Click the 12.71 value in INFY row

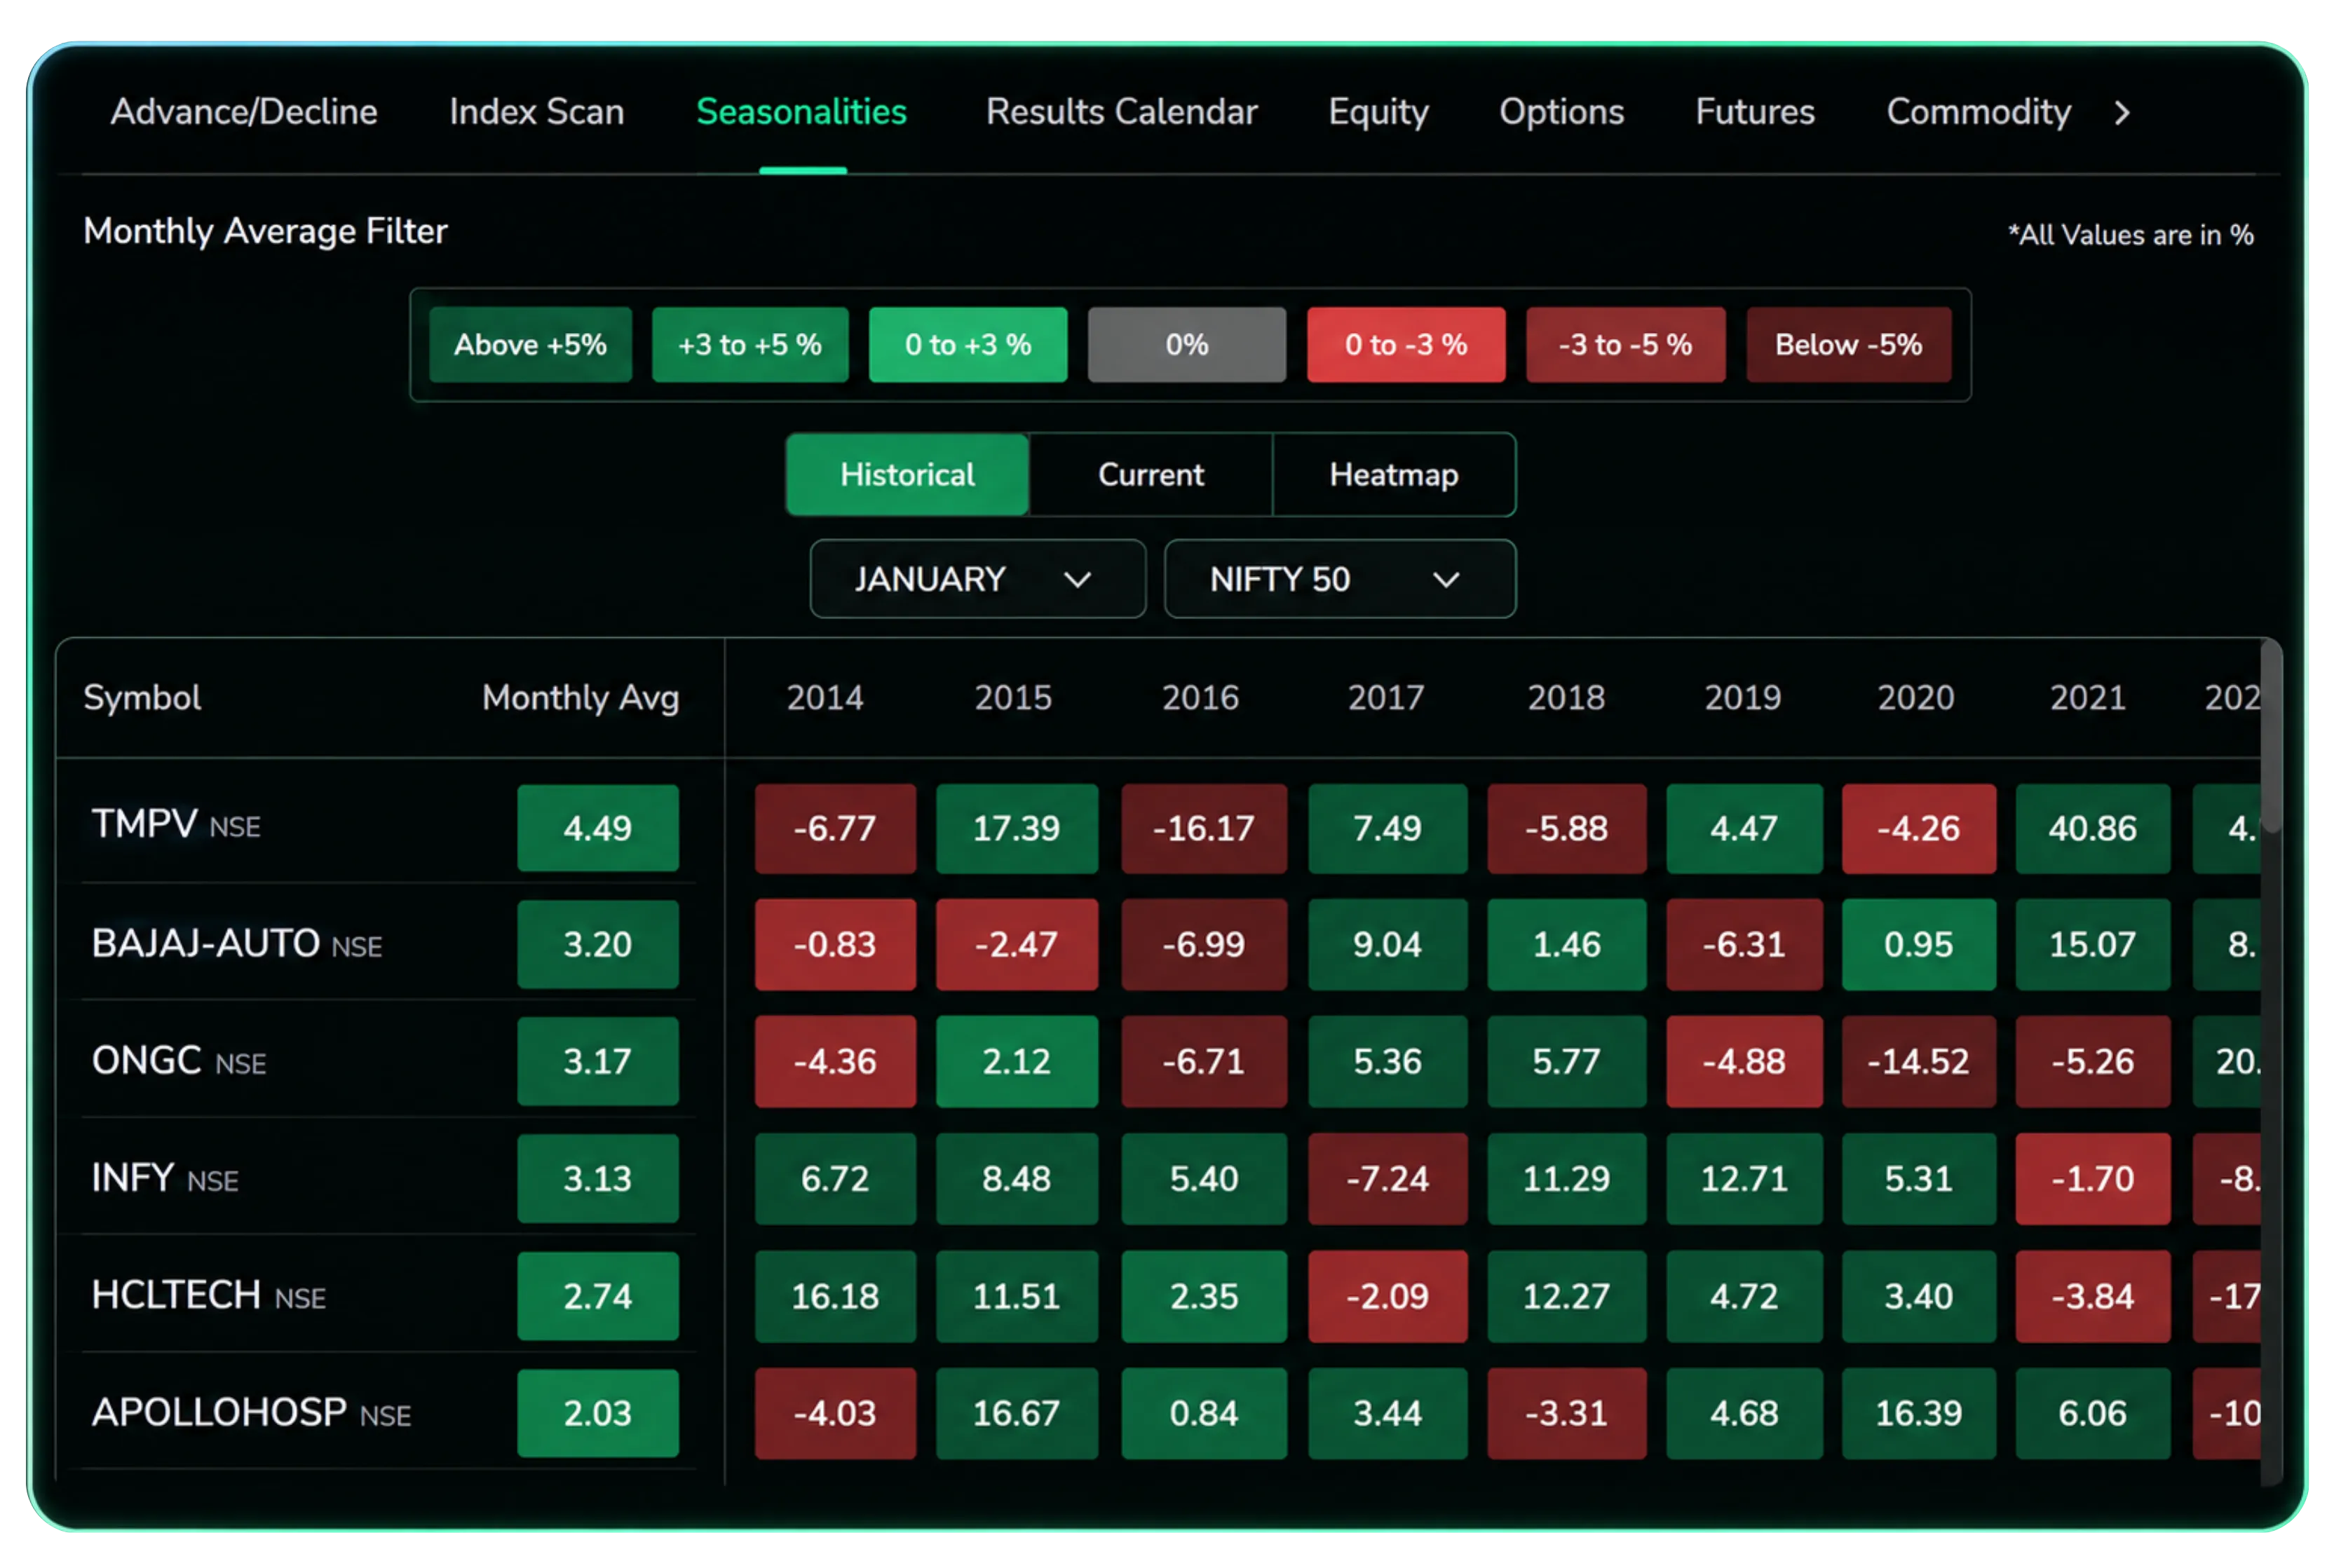pos(1744,1178)
